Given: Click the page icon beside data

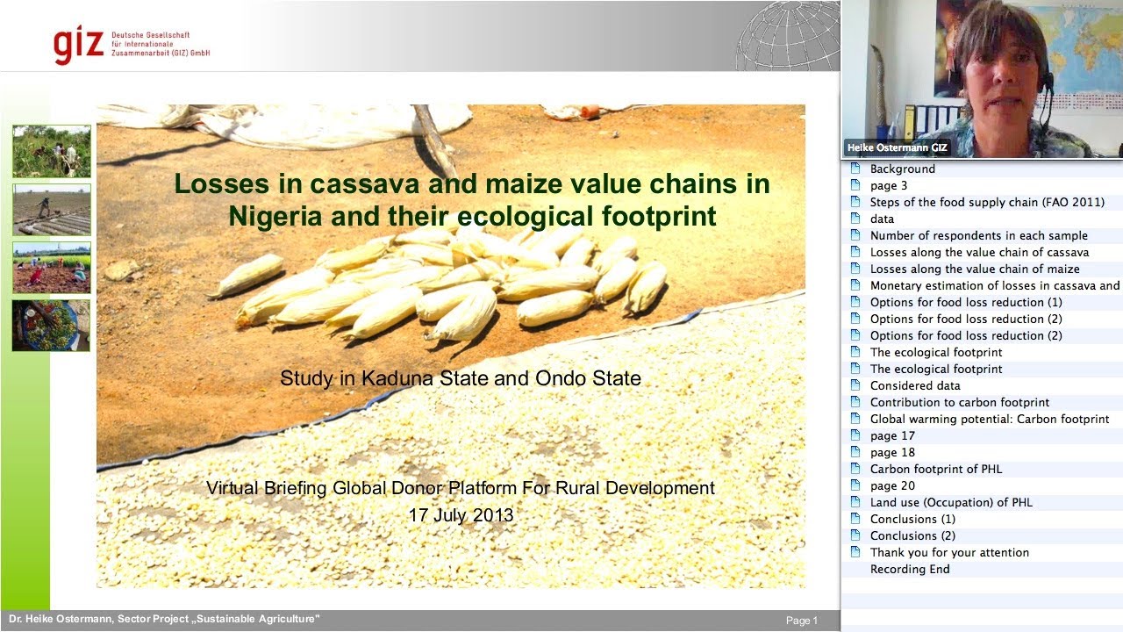Looking at the screenshot, I should pos(855,219).
